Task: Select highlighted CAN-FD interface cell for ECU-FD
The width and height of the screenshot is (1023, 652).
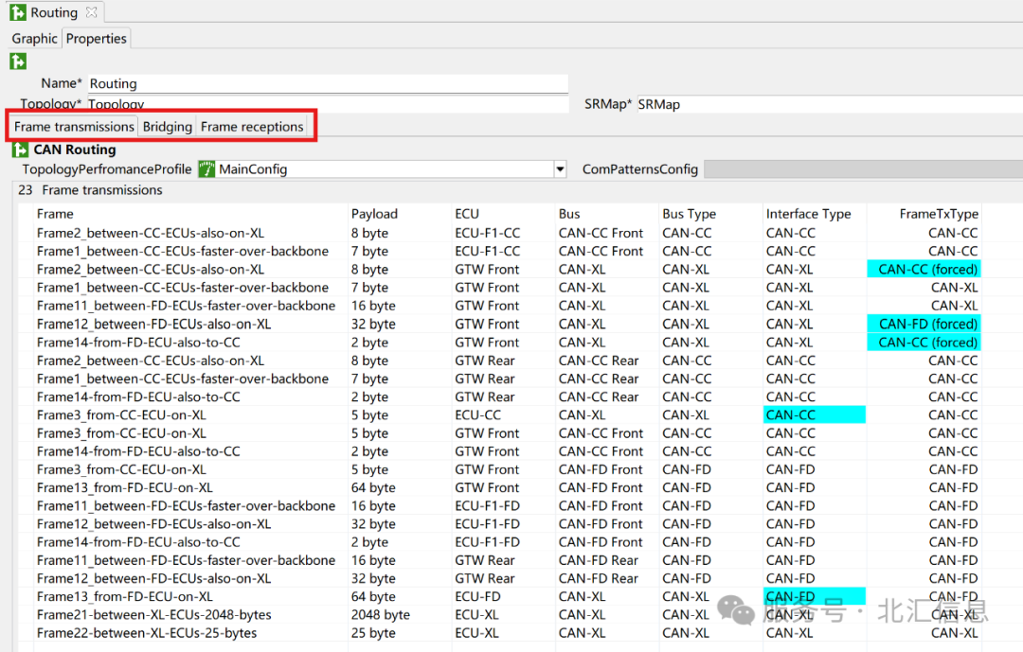Action: [815, 596]
